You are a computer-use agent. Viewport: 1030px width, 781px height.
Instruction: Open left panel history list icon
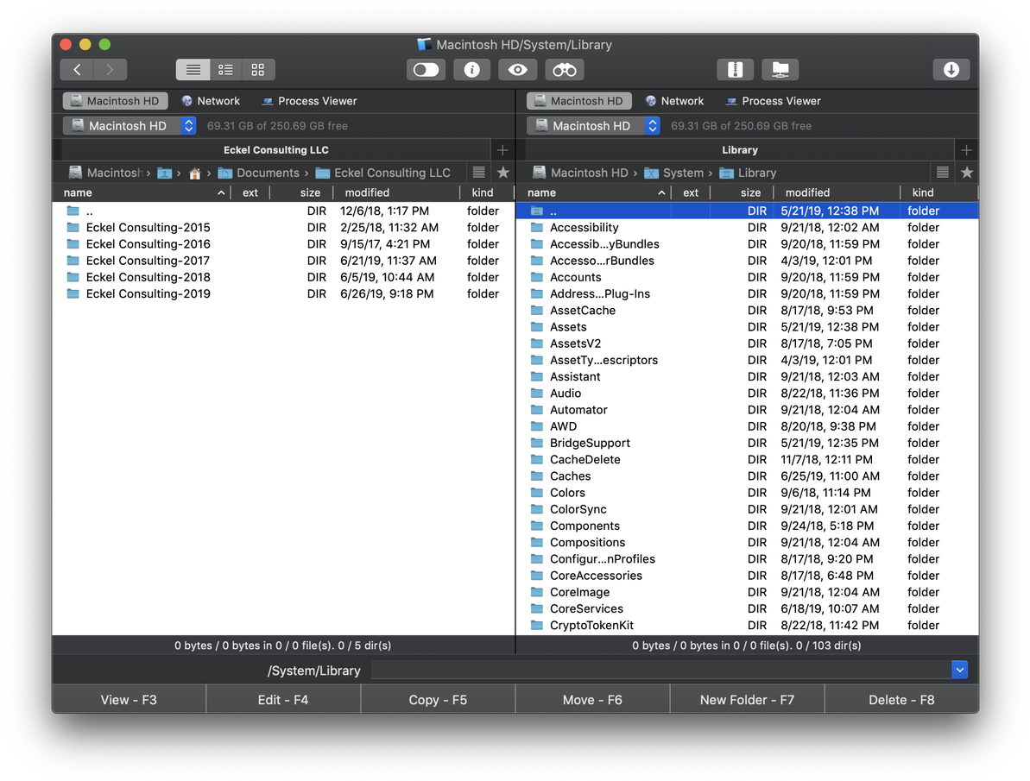[479, 172]
